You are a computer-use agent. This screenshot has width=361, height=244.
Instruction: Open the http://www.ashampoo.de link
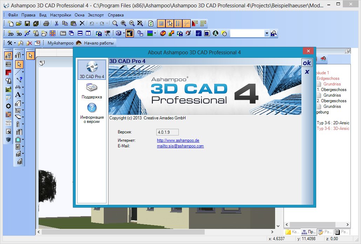[178, 140]
